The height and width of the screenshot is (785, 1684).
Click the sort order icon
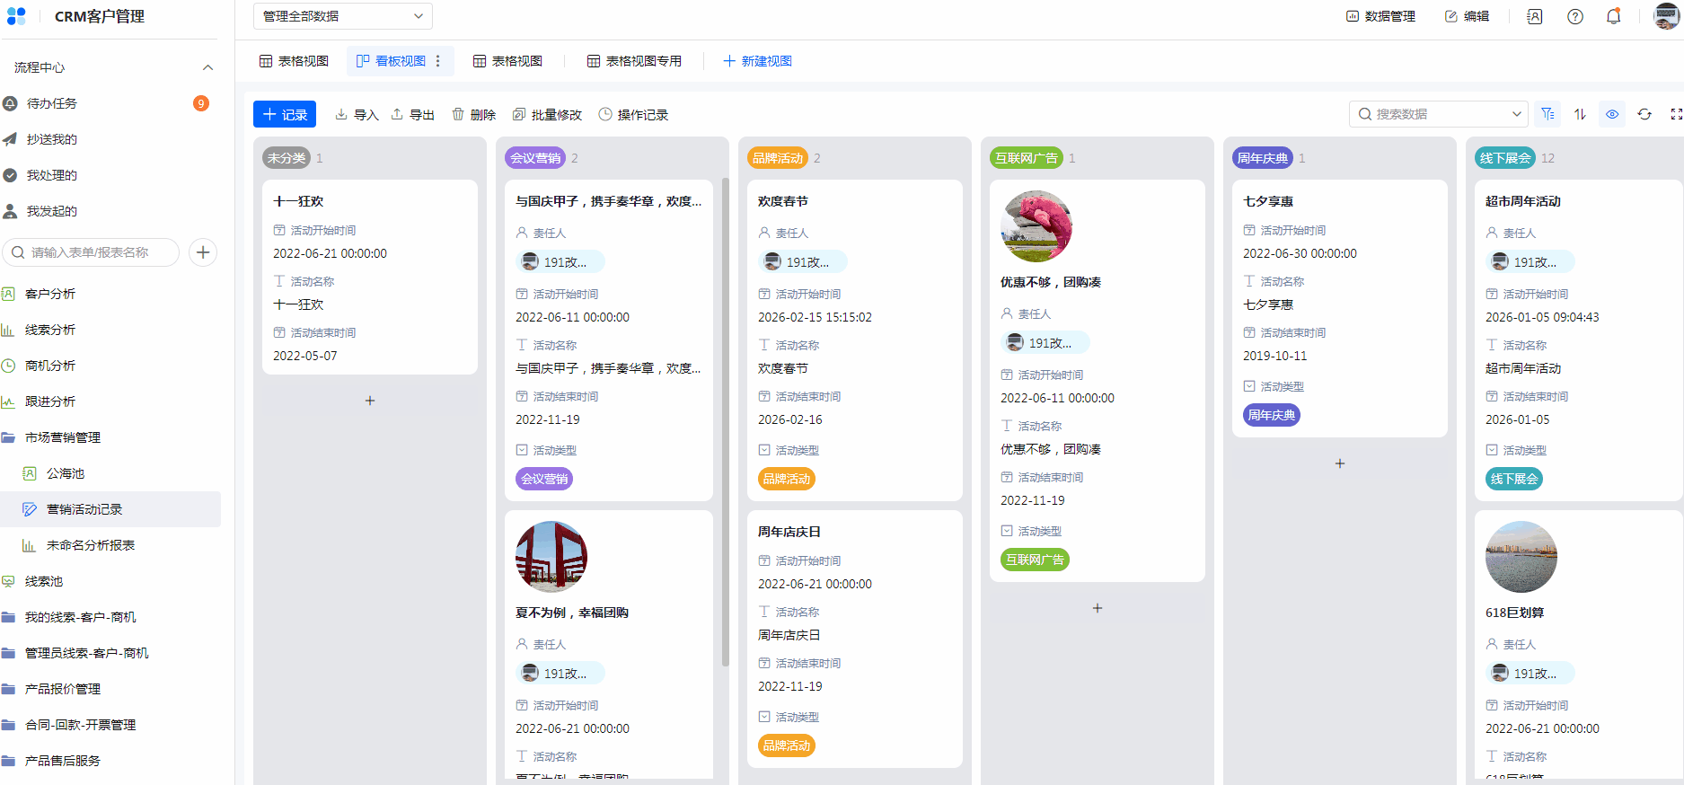point(1580,114)
